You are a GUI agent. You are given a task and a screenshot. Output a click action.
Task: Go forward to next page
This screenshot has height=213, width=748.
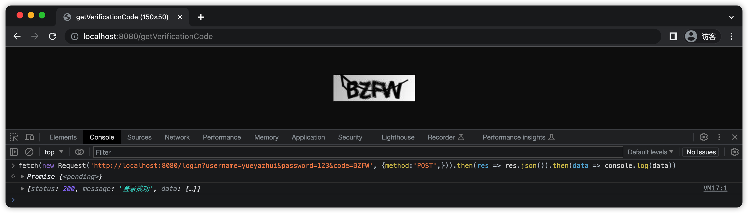35,37
